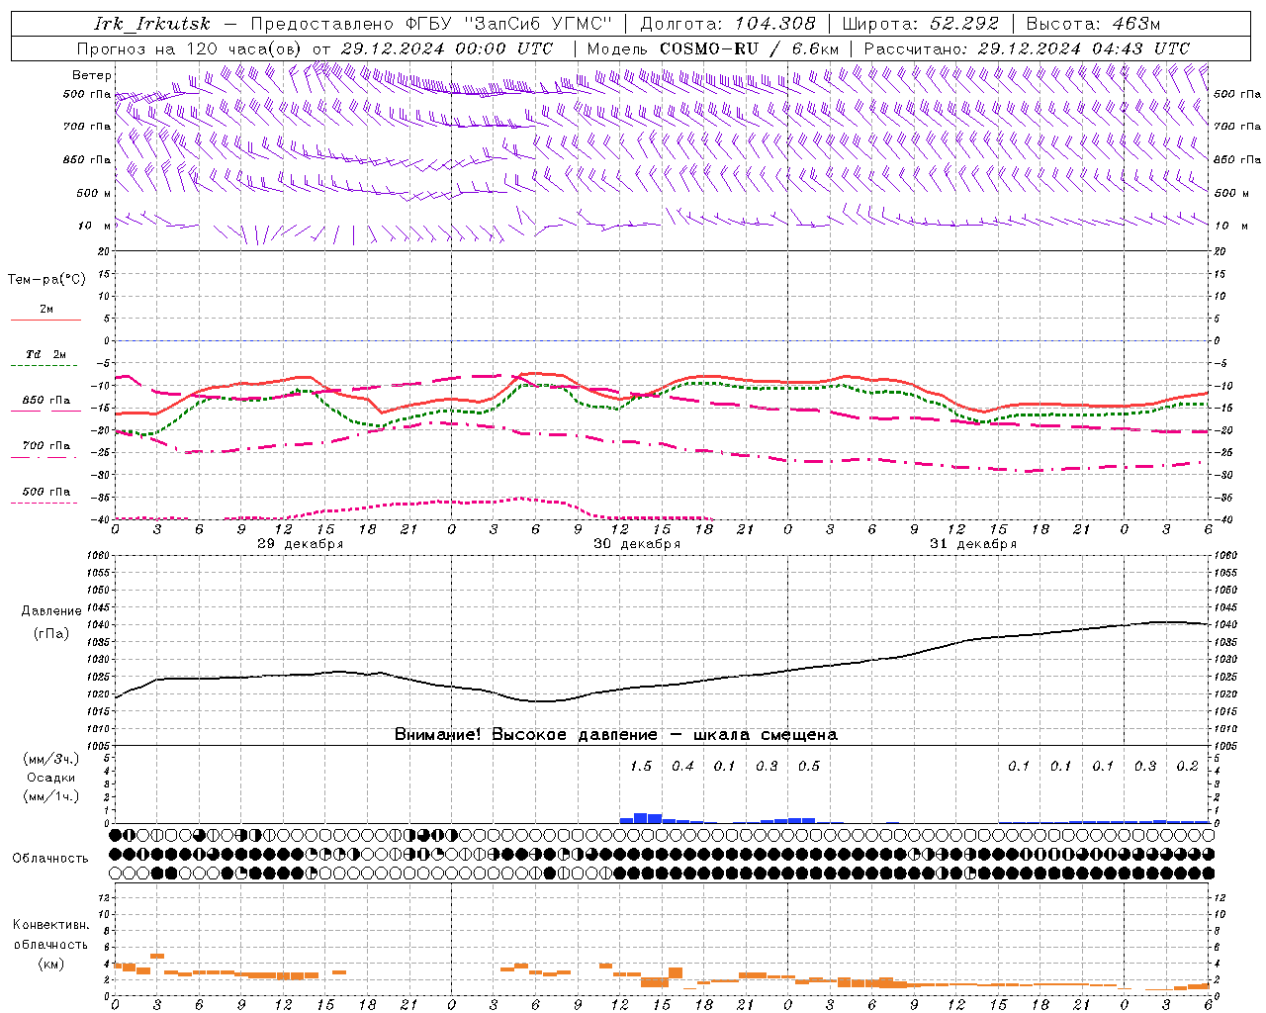Click the precipitation value '1.5'
This screenshot has height=1013, width=1266.
(641, 767)
